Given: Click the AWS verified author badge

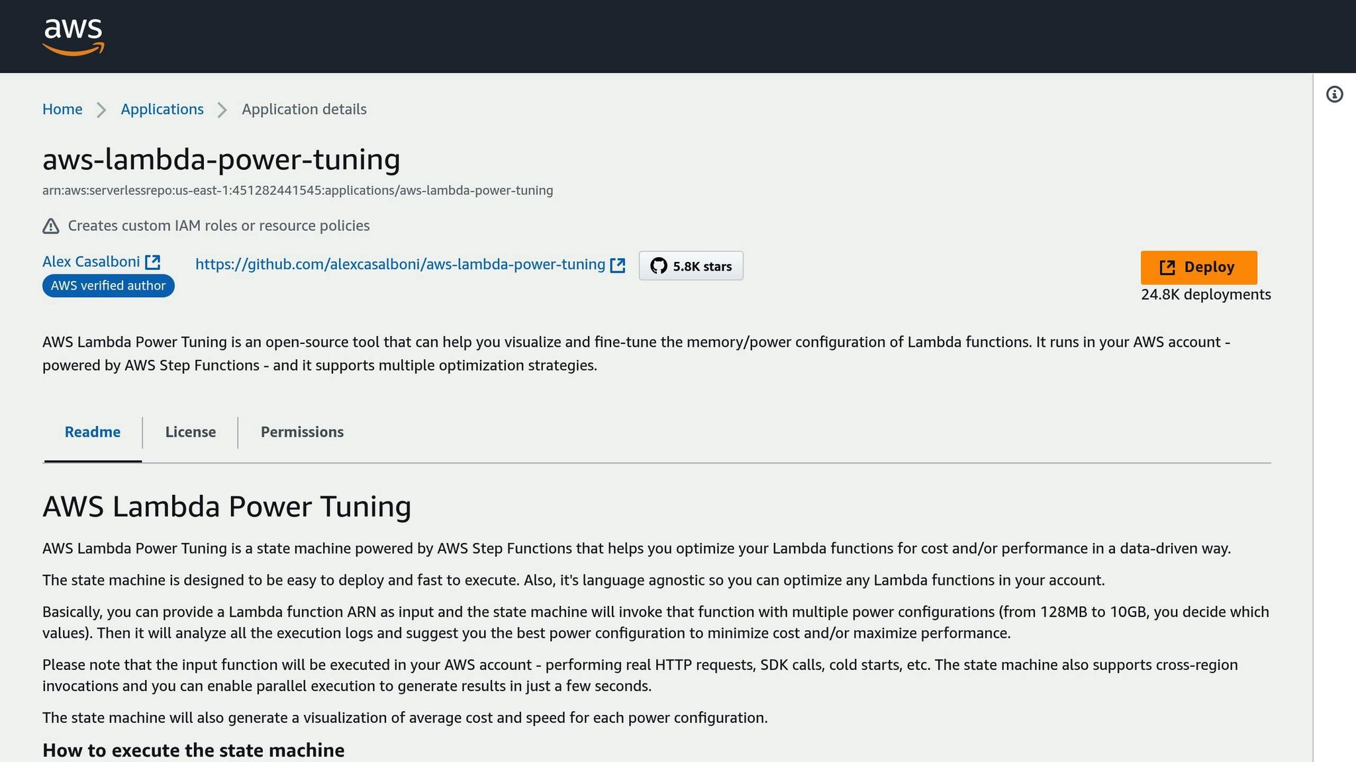Looking at the screenshot, I should tap(109, 286).
